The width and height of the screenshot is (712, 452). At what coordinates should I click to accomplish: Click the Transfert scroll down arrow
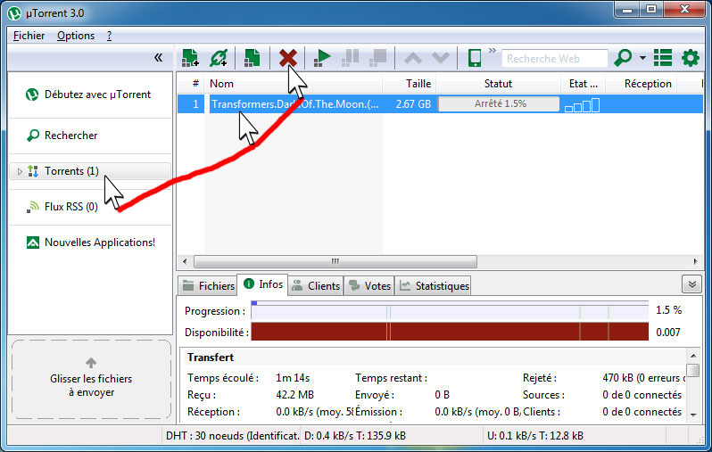pyautogui.click(x=693, y=415)
